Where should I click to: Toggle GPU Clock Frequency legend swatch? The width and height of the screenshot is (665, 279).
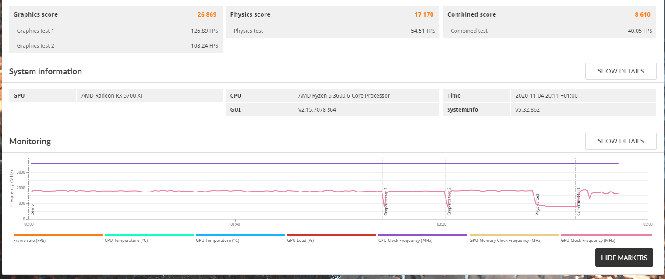click(606, 234)
